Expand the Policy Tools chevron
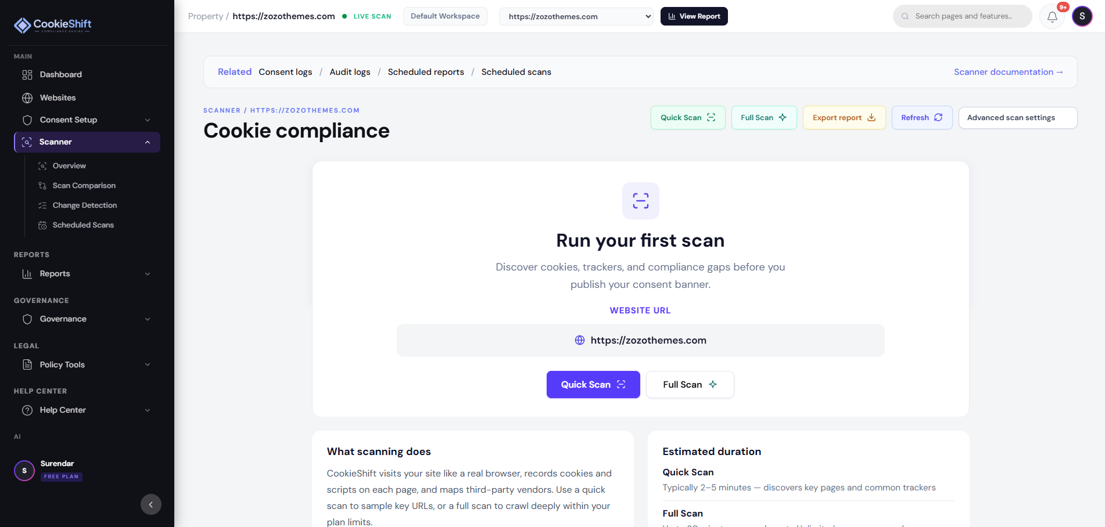Screen dimensions: 1105x527 148,364
